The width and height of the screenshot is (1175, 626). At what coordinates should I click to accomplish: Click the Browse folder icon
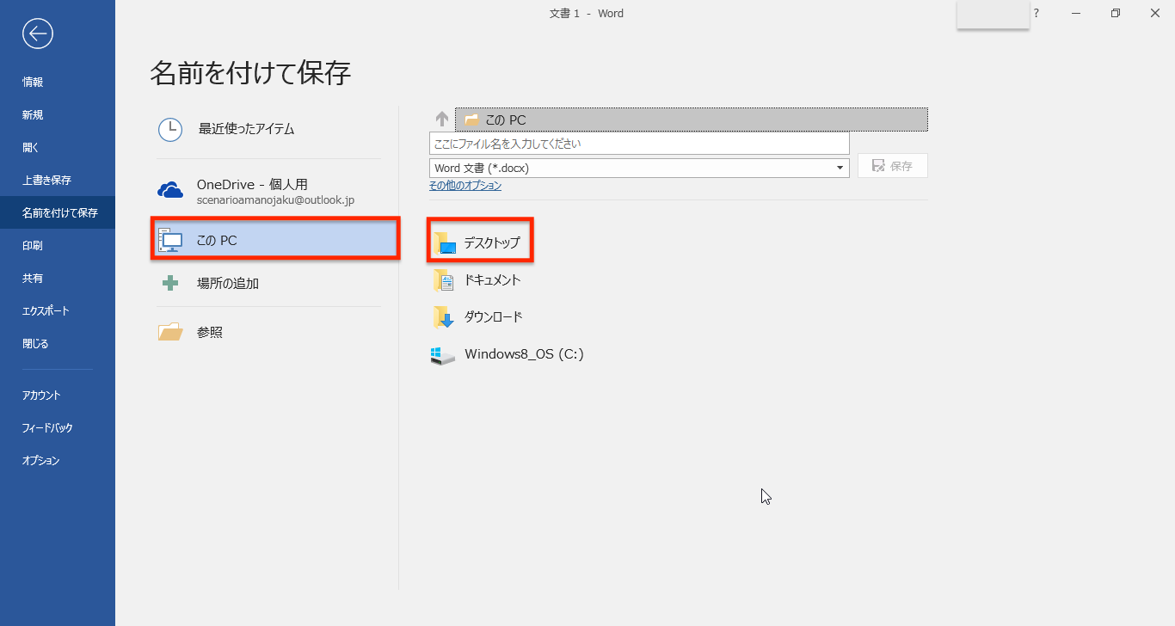[x=170, y=332]
